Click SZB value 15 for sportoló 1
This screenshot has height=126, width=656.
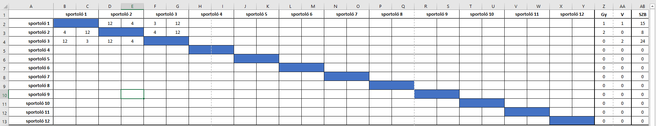pyautogui.click(x=642, y=23)
